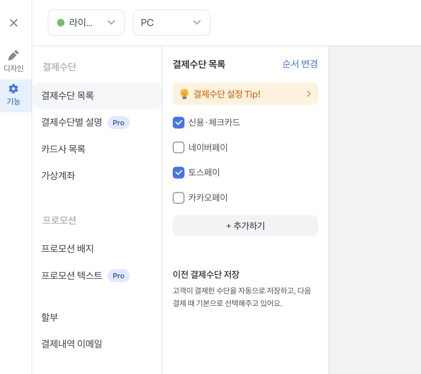Go to 프로모션 배지 settings

tap(68, 249)
